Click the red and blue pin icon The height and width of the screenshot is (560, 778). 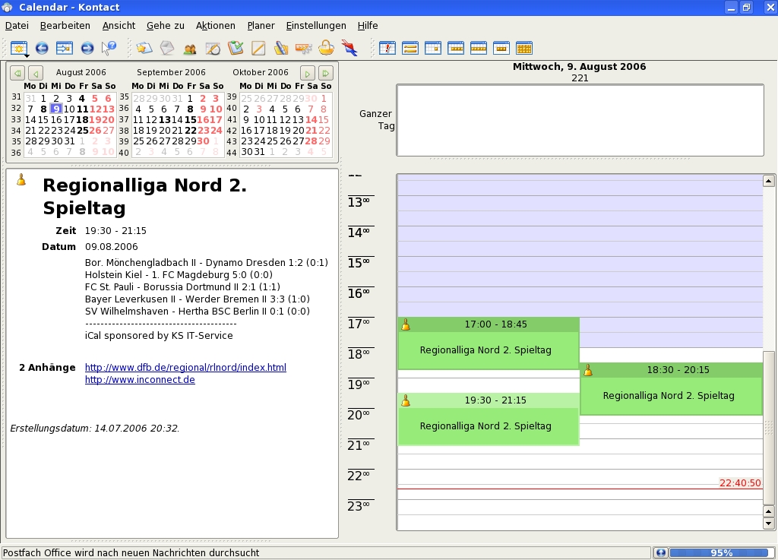(x=349, y=48)
